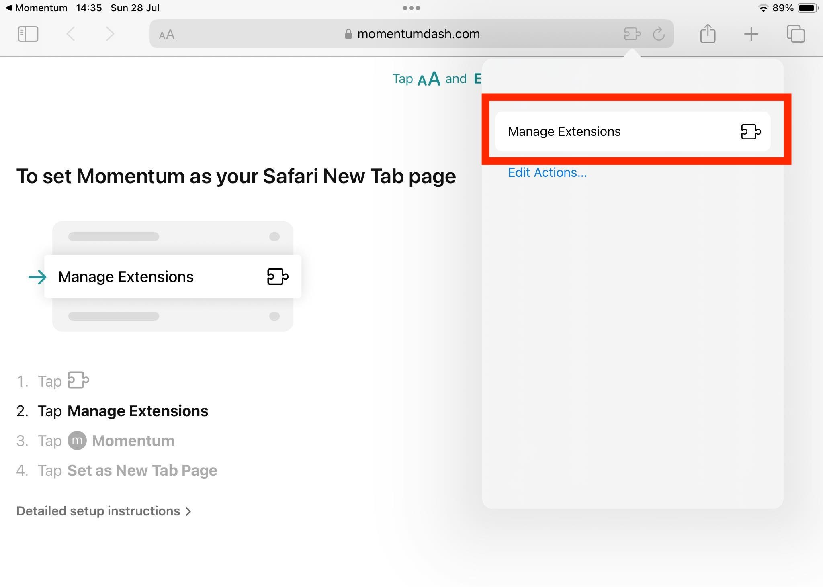
Task: Tap the Manage Extensions illustration card
Action: coord(173,277)
